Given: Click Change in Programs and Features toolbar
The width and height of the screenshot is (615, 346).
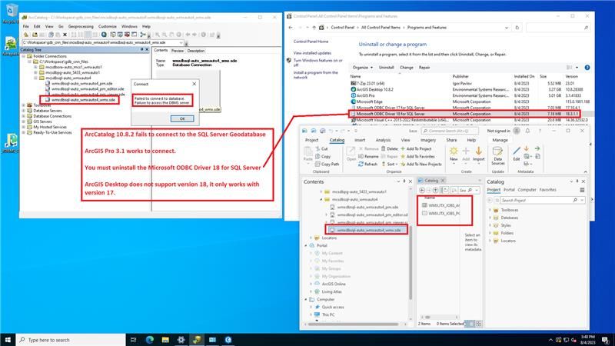Looking at the screenshot, I should tap(407, 68).
